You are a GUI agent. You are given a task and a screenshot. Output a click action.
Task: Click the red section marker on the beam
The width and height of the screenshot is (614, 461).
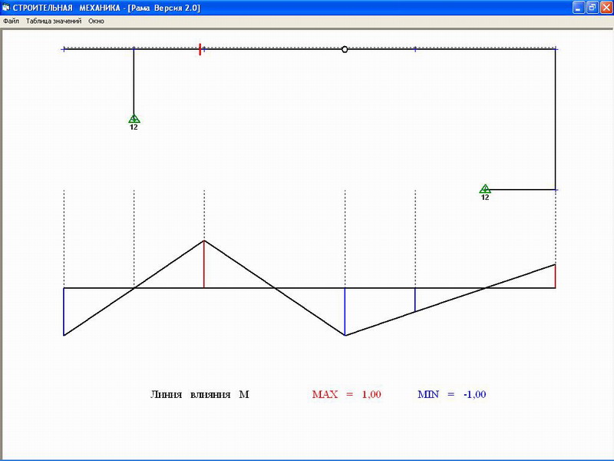pyautogui.click(x=200, y=49)
